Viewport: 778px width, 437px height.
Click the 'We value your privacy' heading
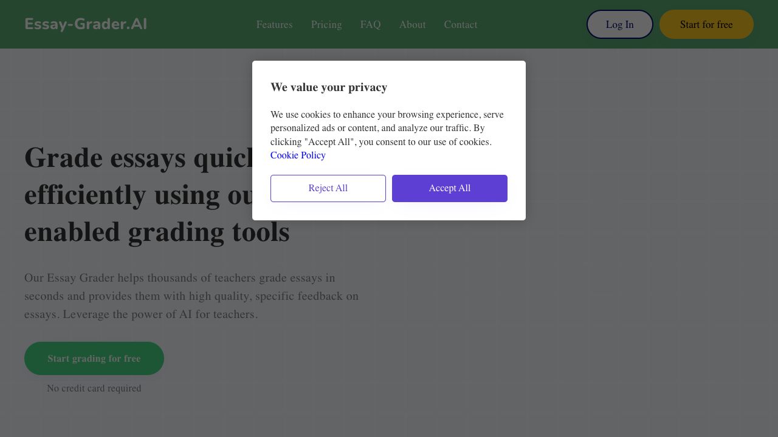(x=329, y=87)
